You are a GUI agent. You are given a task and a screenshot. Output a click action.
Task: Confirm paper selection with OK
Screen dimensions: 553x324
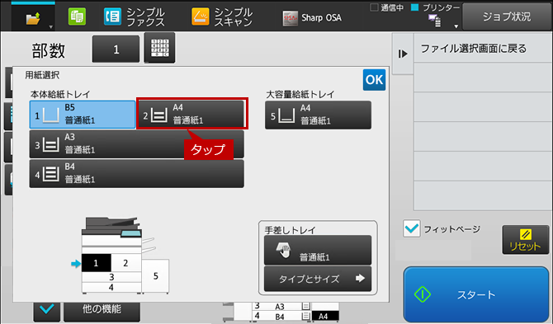tap(374, 80)
